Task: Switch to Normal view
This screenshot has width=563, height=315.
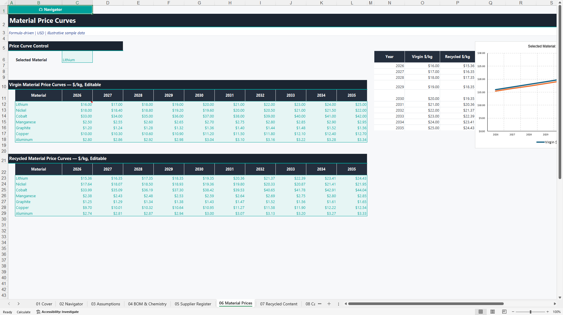Action: (x=481, y=312)
